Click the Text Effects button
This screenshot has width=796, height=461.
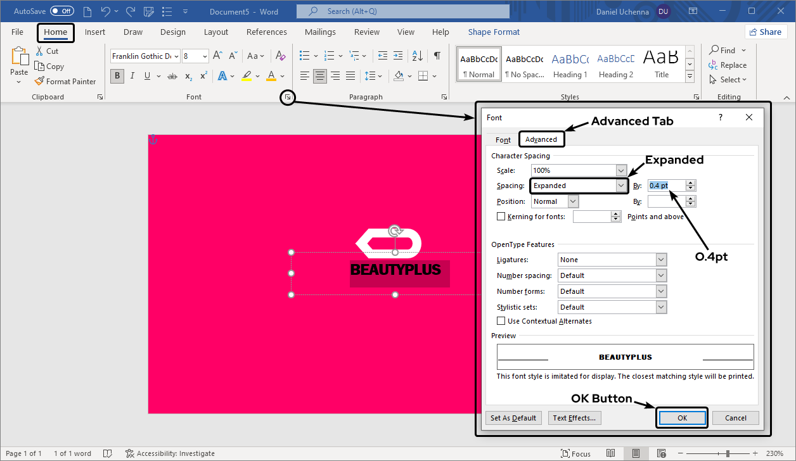pos(574,418)
